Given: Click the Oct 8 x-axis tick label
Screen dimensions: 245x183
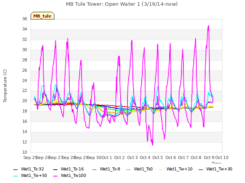Looking at the screenshot, I should pos(196,157).
